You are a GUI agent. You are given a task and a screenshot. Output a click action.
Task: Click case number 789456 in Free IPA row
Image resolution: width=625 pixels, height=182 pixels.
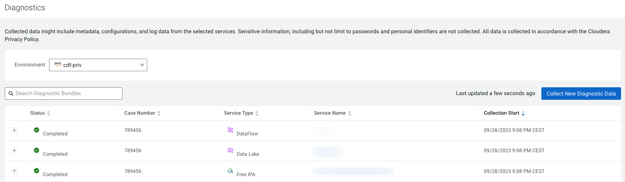pos(133,171)
